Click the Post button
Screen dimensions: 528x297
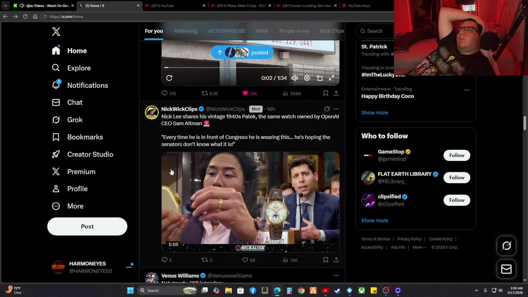[87, 226]
